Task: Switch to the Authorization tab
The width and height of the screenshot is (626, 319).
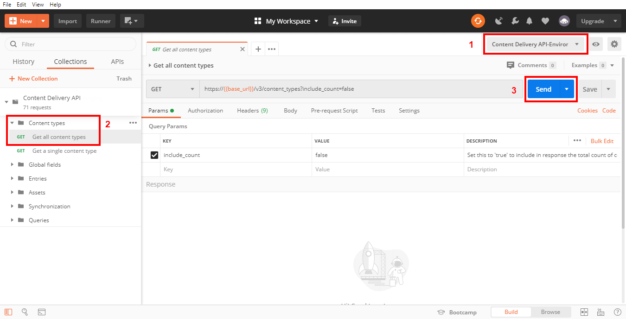Action: click(x=205, y=110)
